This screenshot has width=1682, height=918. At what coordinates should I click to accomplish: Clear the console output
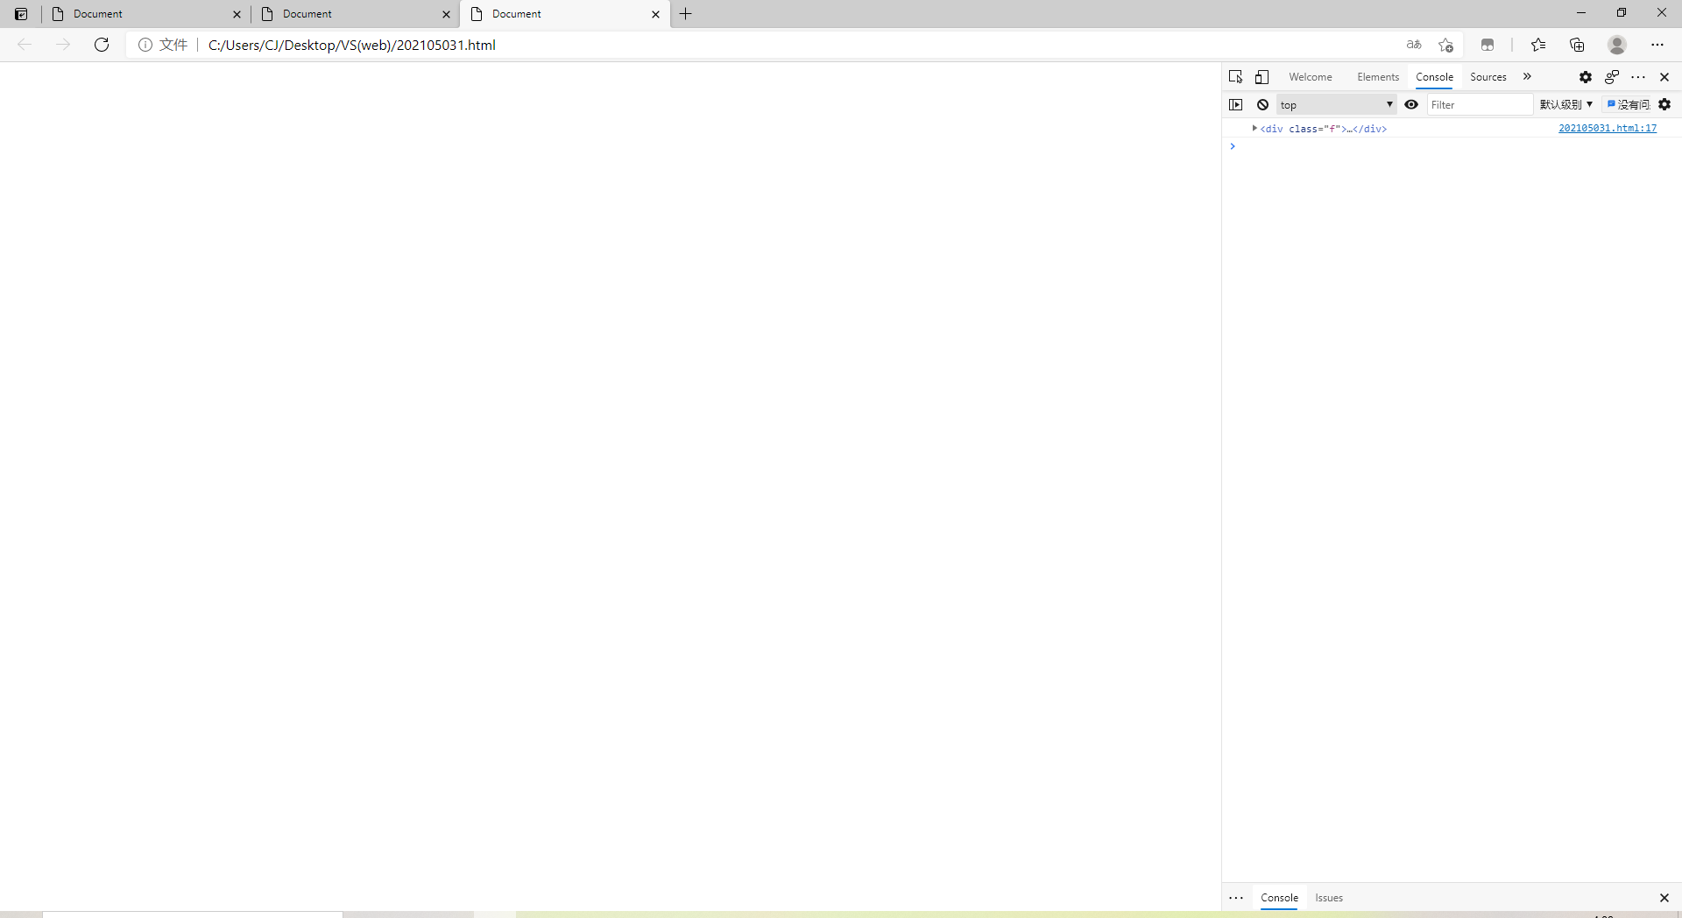point(1262,104)
